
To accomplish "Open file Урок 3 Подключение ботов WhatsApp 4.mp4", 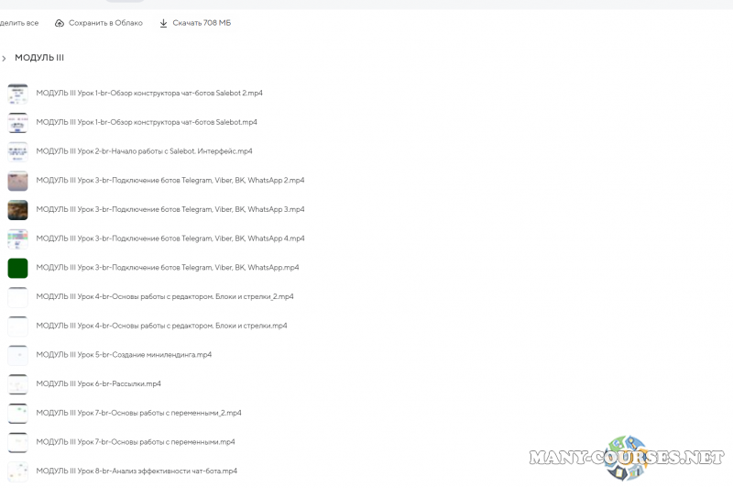I will (170, 238).
